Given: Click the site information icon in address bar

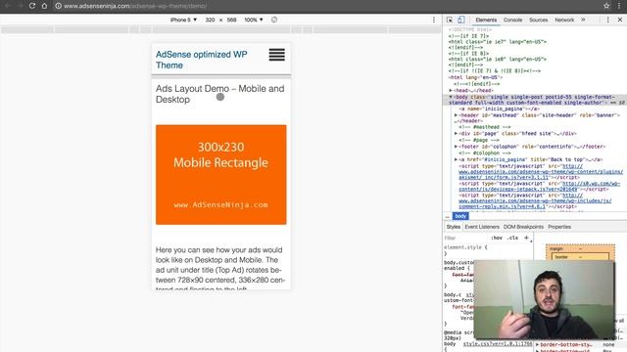Looking at the screenshot, I should 59,6.
